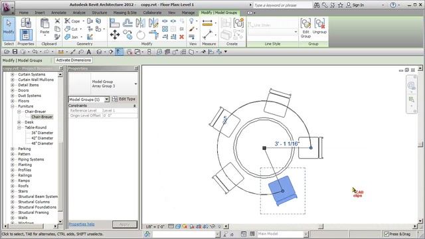Open the Manage ribbon tab
The width and height of the screenshot is (425, 239).
point(188,13)
